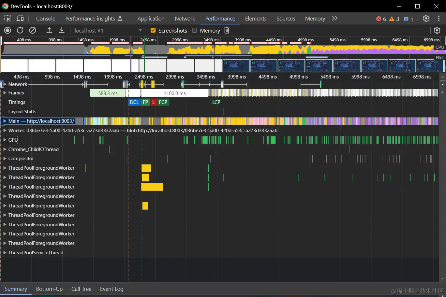Switch to the Console tab

point(46,19)
